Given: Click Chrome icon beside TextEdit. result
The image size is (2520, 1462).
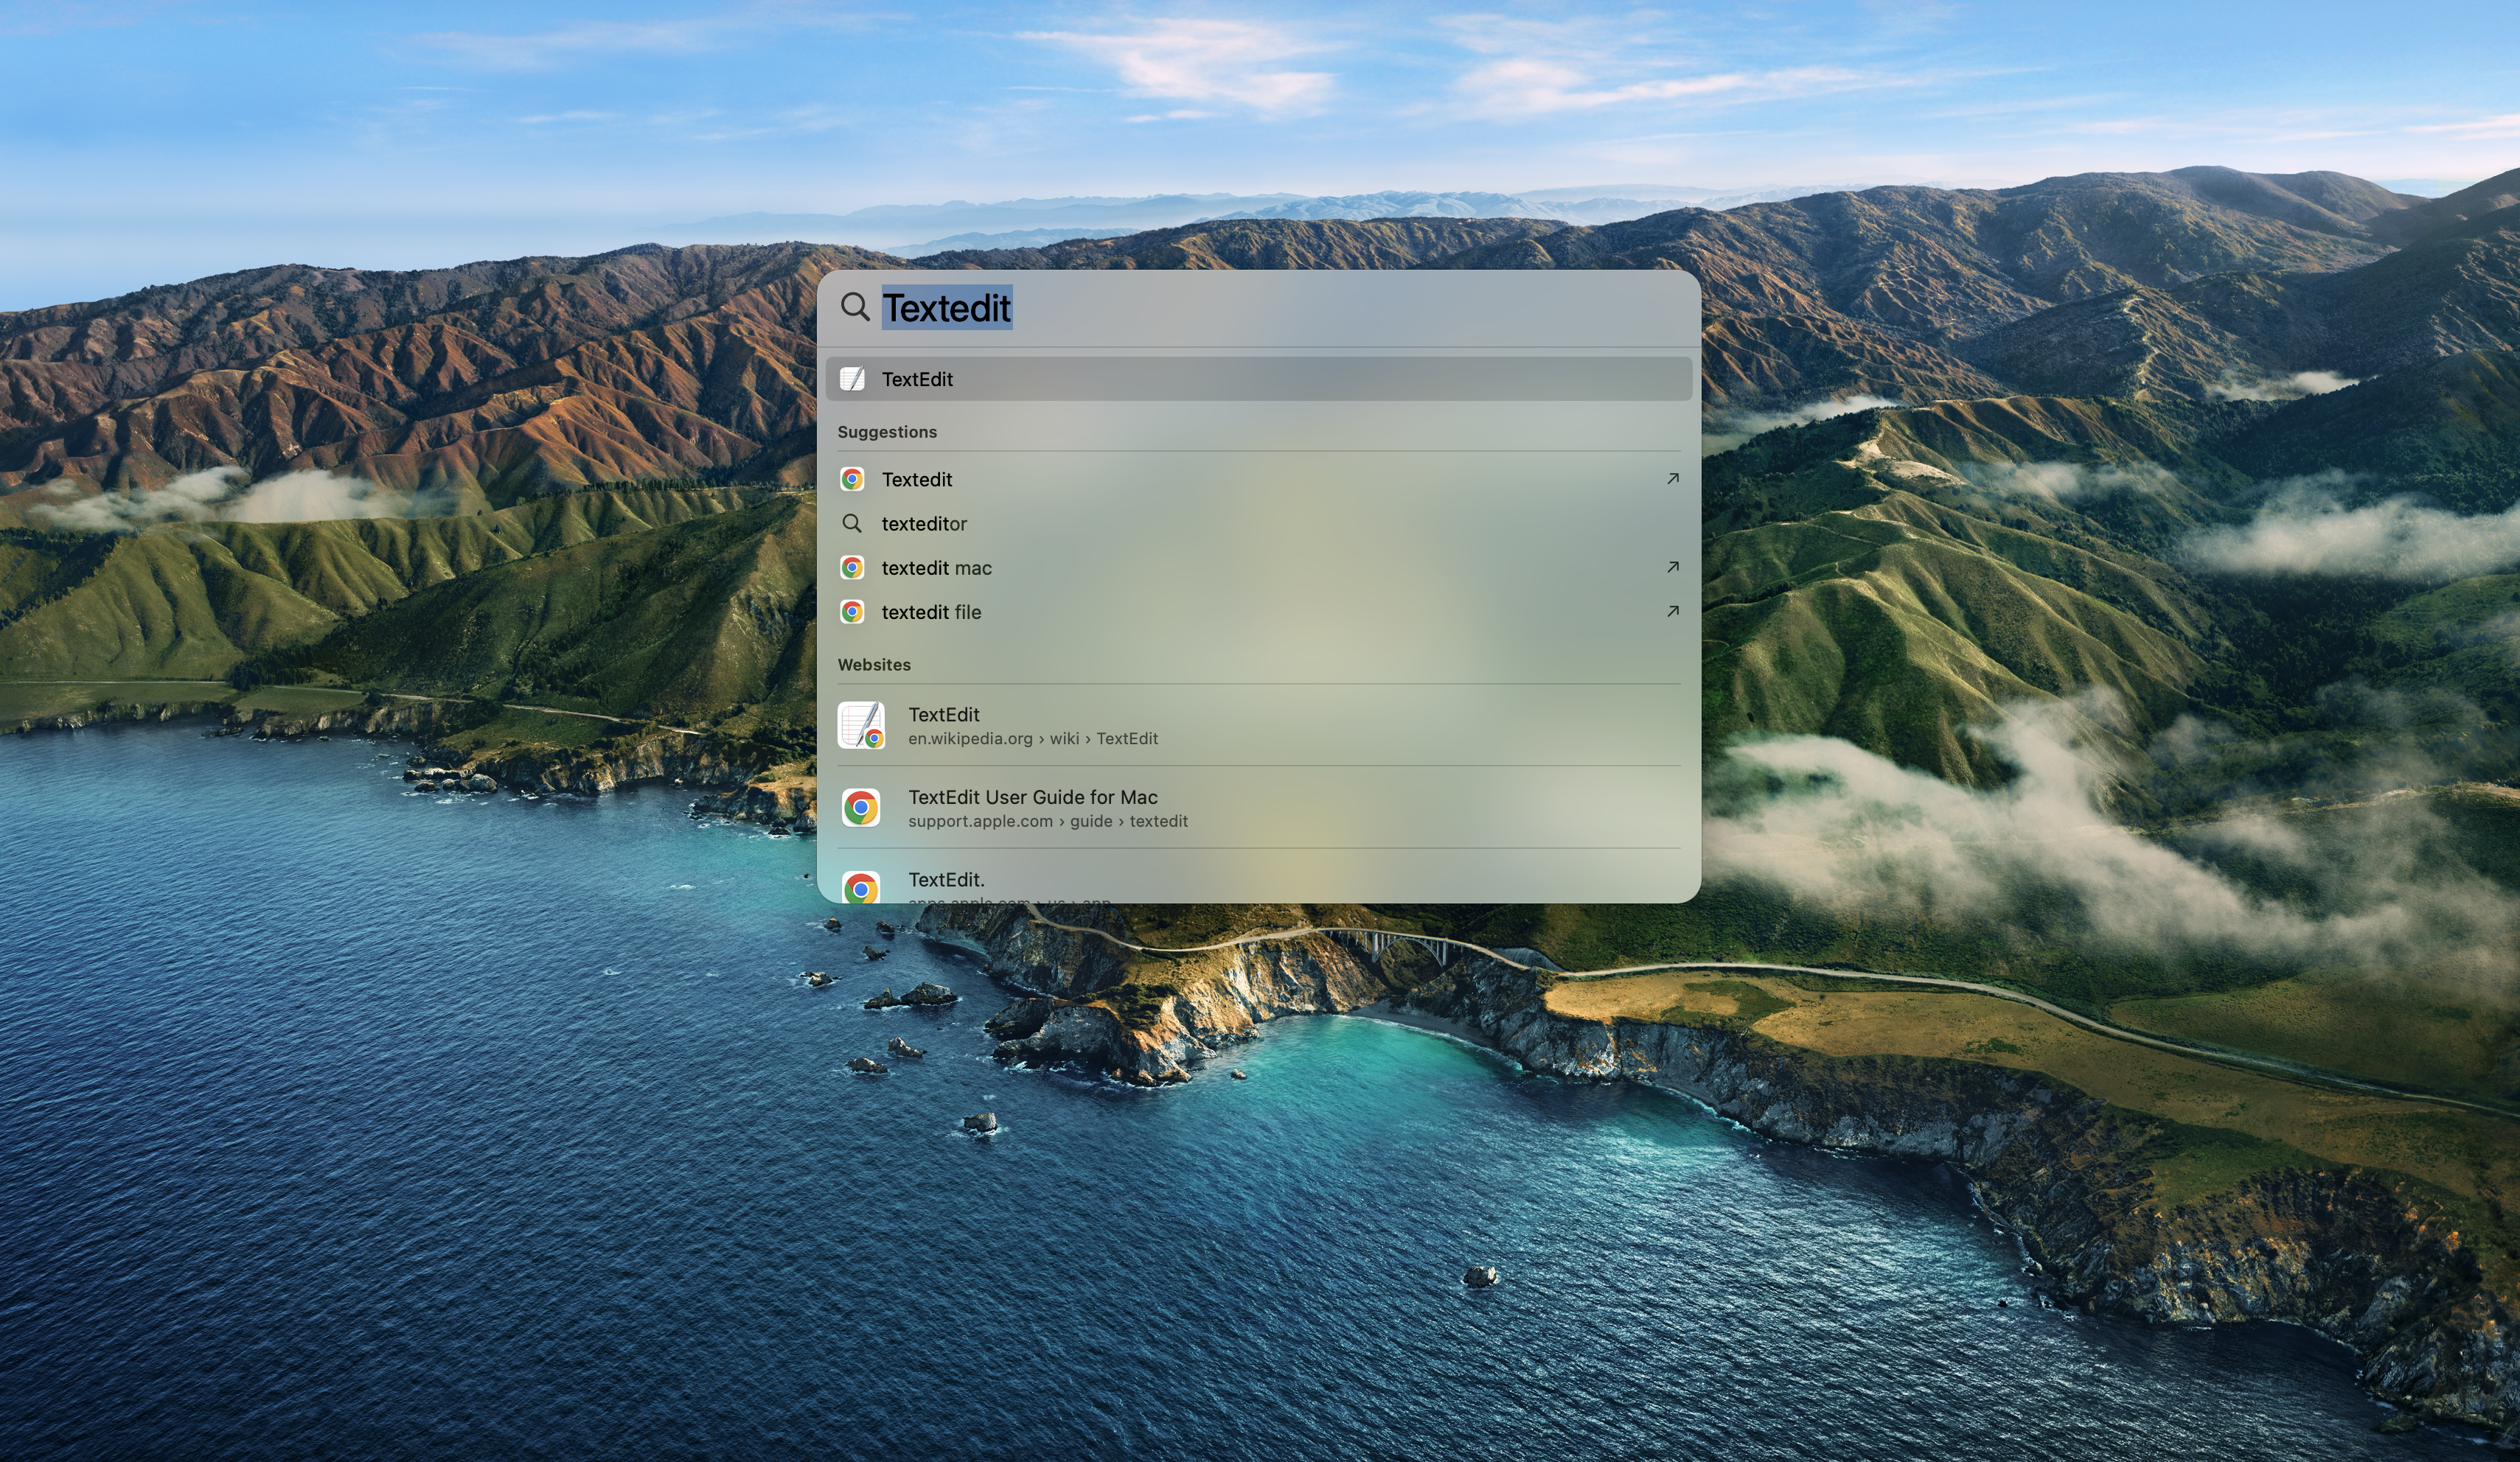Looking at the screenshot, I should coord(861,886).
